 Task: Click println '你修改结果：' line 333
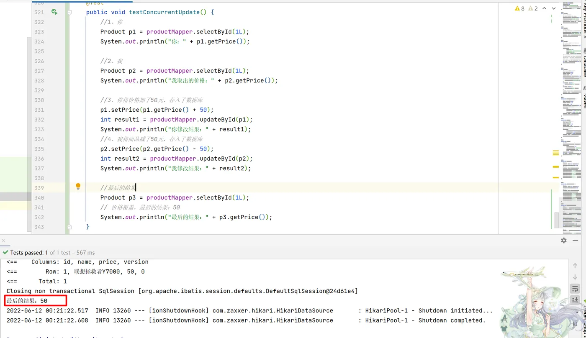tap(176, 129)
